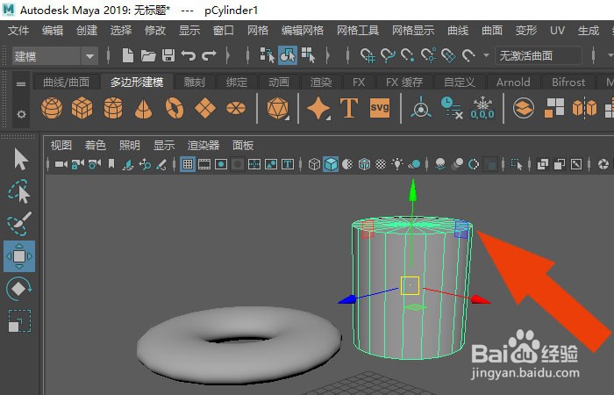The image size is (614, 395).
Task: Click the SVG import shelf icon
Action: (x=380, y=108)
